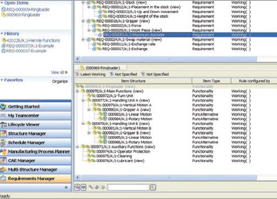Switch to the (000969-Ringloader) tab
The image size is (277, 199).
[100, 68]
